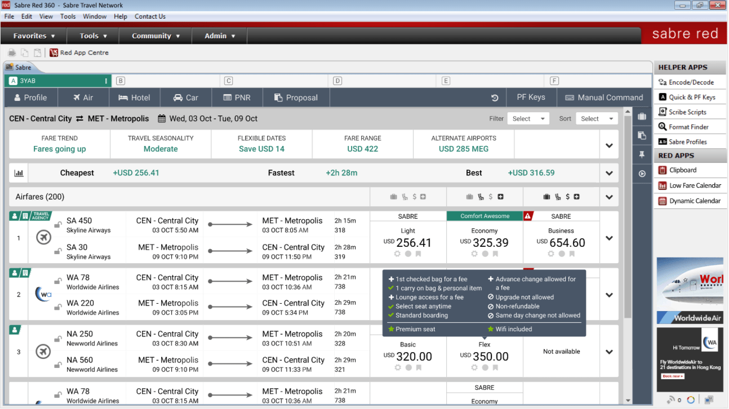Image resolution: width=729 pixels, height=409 pixels.
Task: Click the gear icon under Light USD 256.41
Action: (398, 254)
